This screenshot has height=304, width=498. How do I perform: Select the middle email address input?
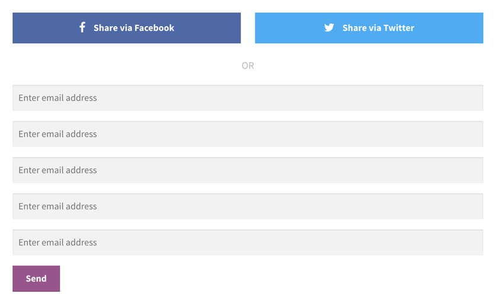248,170
